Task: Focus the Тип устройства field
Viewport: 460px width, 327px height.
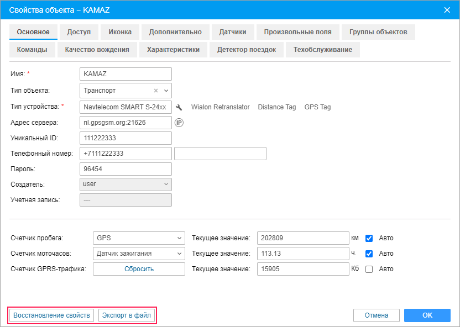Action: tap(126, 107)
